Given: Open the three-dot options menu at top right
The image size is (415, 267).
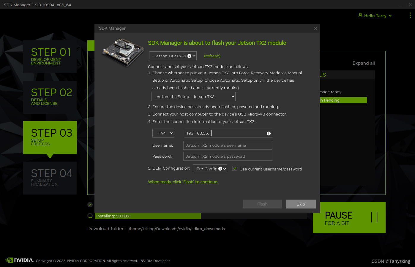Looking at the screenshot, I should point(410,15).
